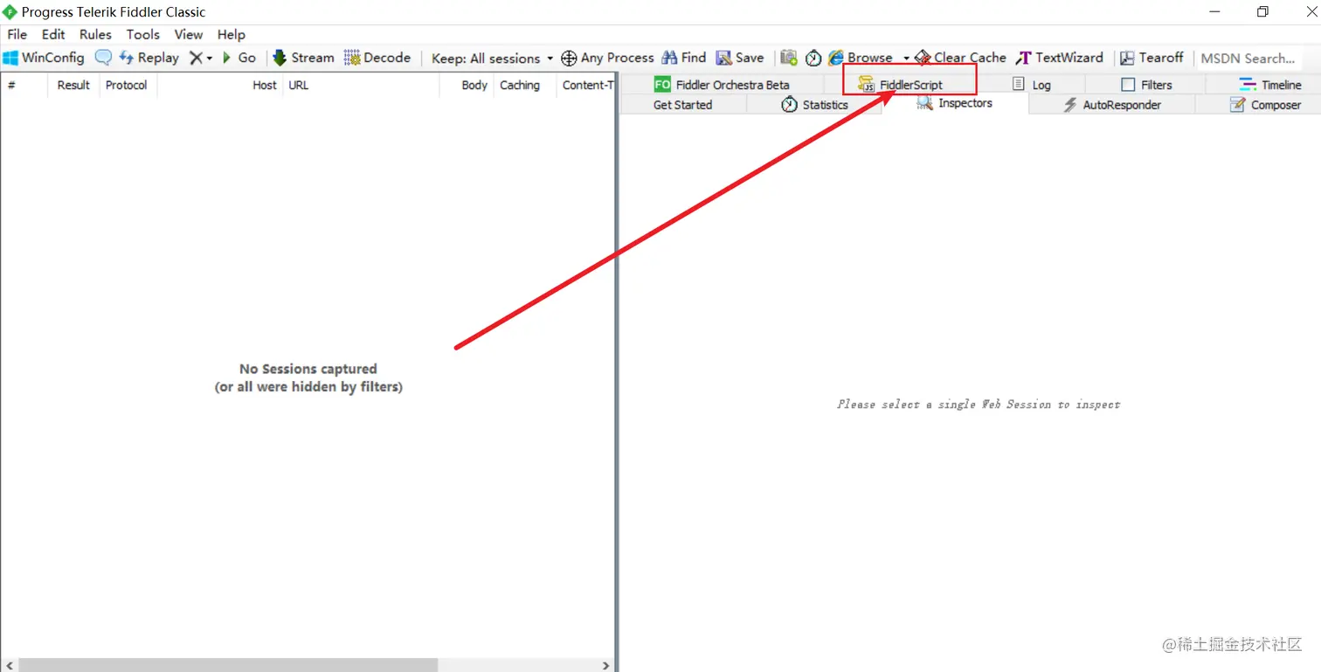
Task: Click the session list horizontal scrollbar thumb
Action: tap(227, 665)
